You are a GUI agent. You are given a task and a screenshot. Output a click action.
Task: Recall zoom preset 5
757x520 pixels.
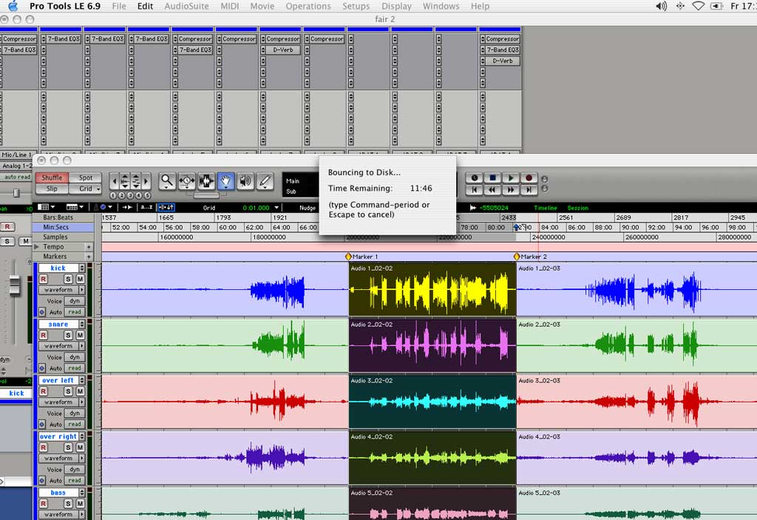click(147, 196)
